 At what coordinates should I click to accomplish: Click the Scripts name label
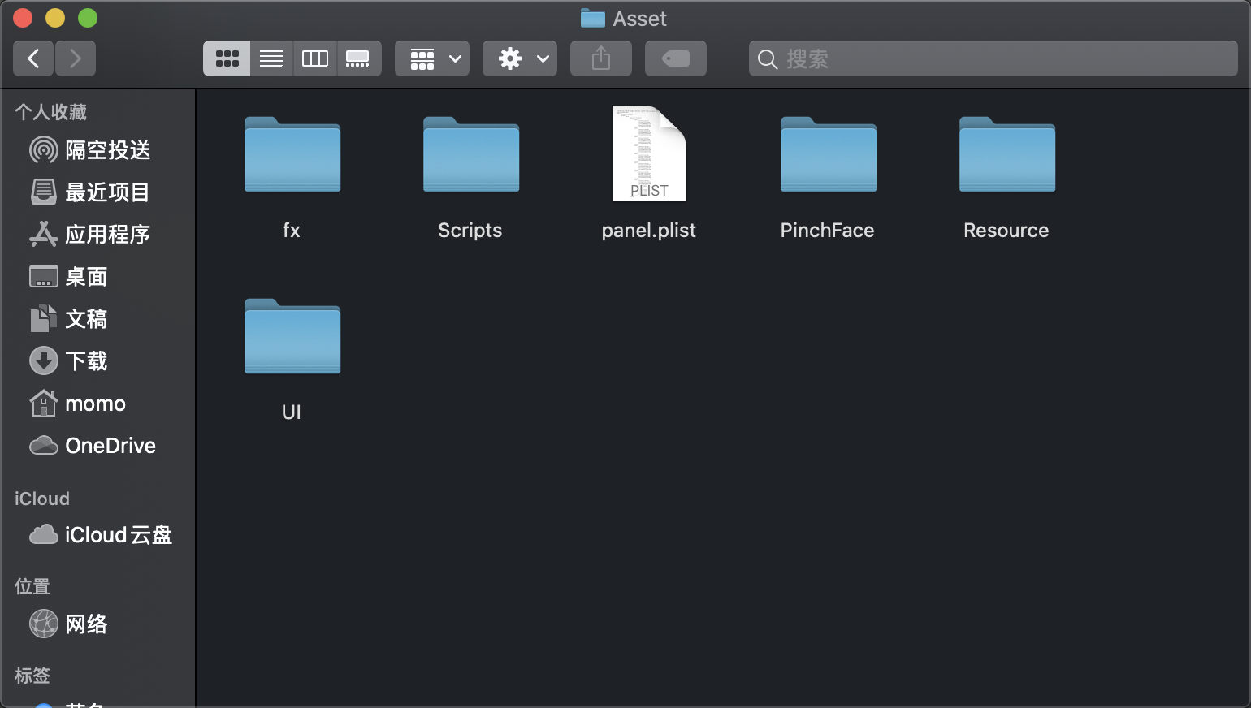[x=470, y=231]
